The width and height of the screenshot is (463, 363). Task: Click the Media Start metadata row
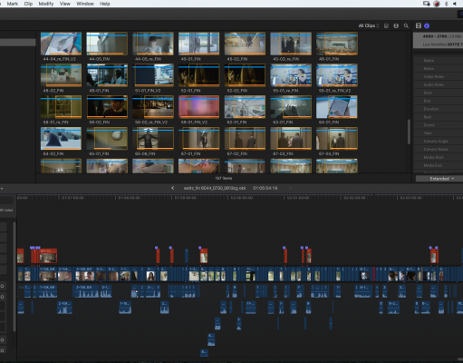[x=439, y=157]
